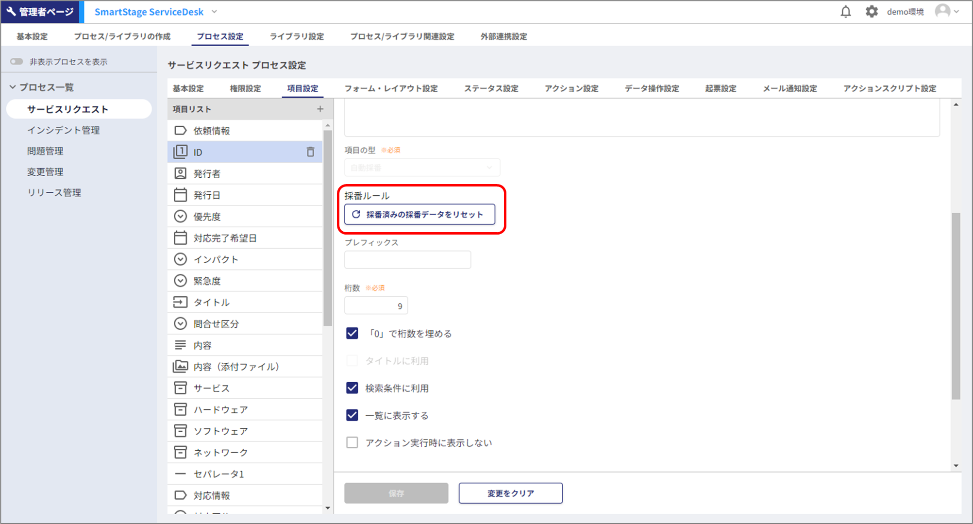Focus the プレフィックス input field
Screen dimensions: 973x524
click(407, 260)
